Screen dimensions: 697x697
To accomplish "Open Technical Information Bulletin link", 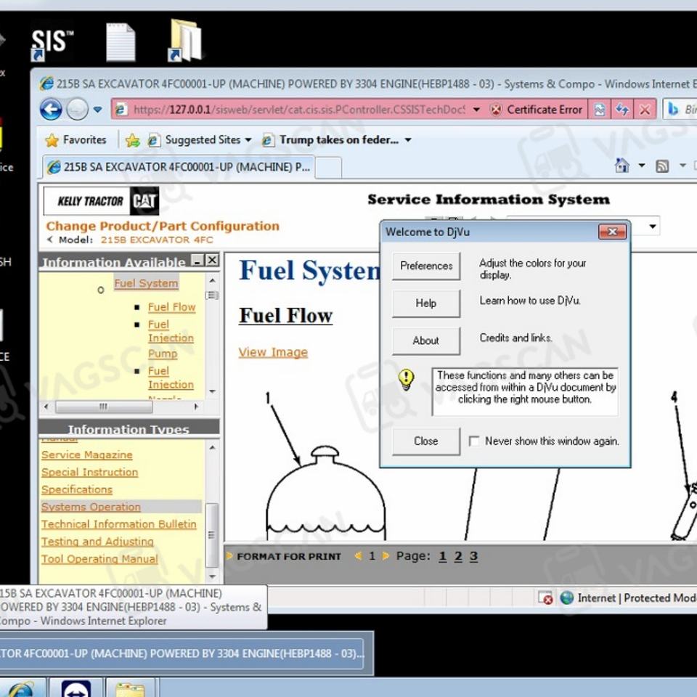I will click(x=119, y=524).
